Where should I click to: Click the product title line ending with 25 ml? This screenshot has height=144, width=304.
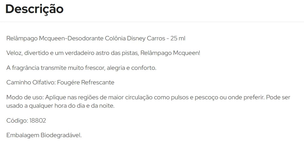click(96, 38)
